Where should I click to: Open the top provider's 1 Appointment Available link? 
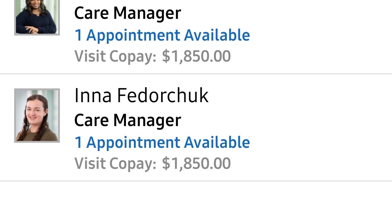162,35
